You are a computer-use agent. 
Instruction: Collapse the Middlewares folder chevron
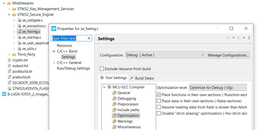tap(4, 3)
